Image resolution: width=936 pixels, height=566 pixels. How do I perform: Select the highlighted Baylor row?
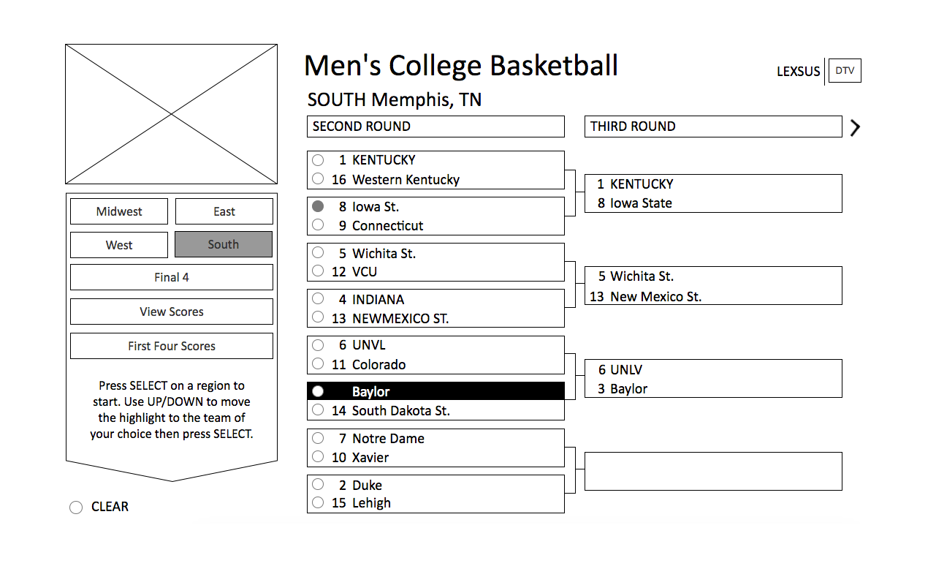click(x=435, y=391)
